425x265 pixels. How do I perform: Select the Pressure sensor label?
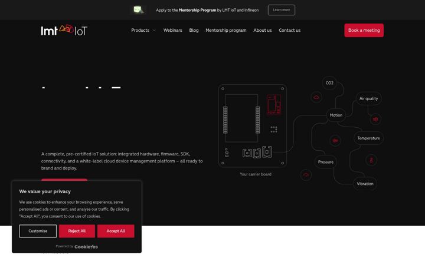[x=325, y=162]
